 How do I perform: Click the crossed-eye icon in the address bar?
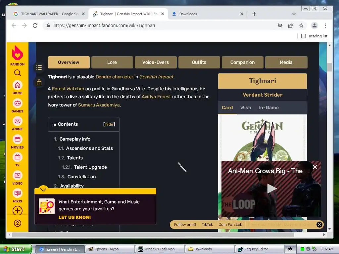(x=280, y=25)
